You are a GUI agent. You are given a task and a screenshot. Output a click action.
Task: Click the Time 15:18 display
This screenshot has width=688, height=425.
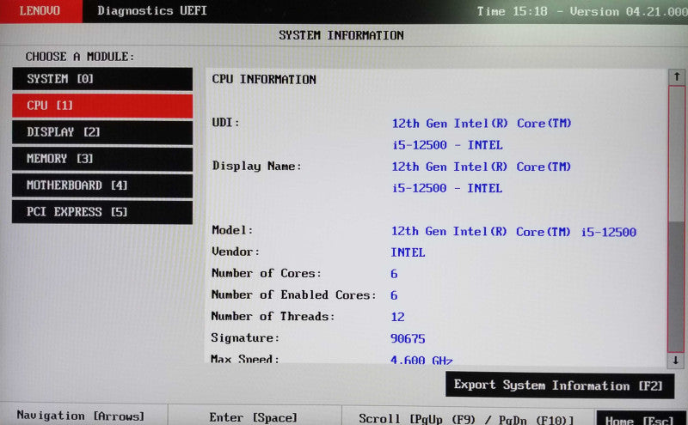click(x=512, y=11)
